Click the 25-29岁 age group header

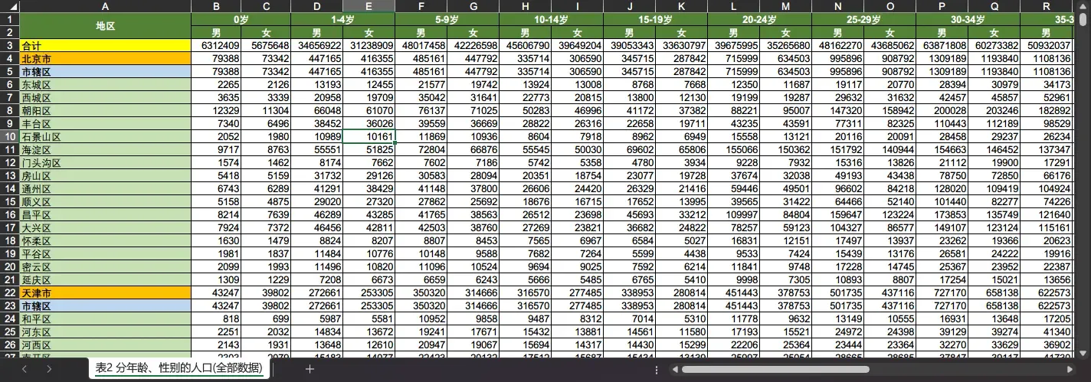click(863, 19)
